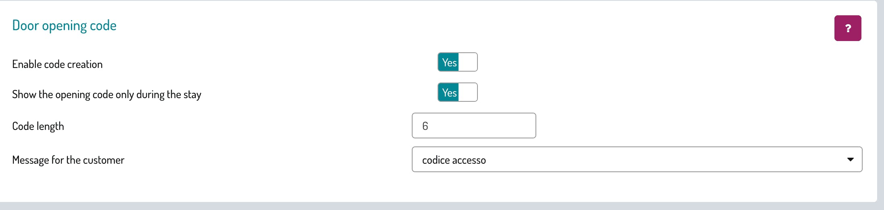Select the codice accesso text in the combo box
Image resolution: width=884 pixels, height=210 pixels.
(x=454, y=160)
